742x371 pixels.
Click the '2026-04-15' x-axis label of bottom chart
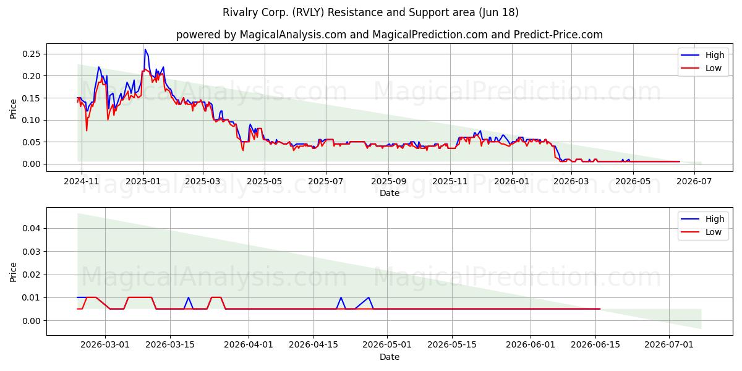point(315,346)
